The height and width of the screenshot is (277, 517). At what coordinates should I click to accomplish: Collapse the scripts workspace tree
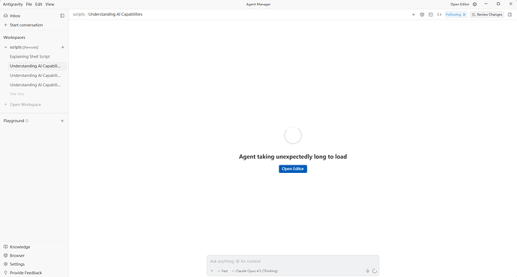click(x=5, y=47)
